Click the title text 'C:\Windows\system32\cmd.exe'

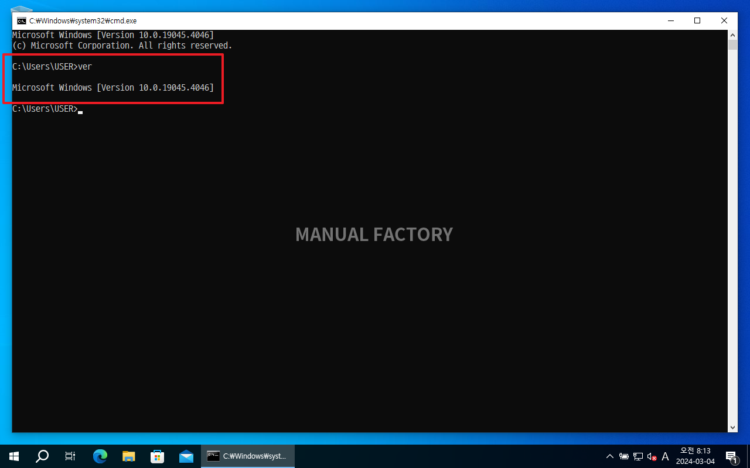[x=83, y=20]
